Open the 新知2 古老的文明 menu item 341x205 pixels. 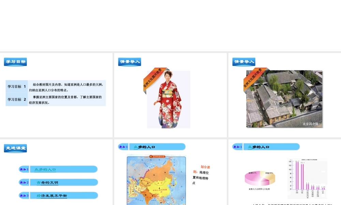(58, 182)
